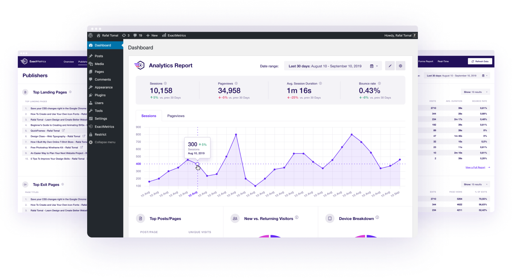The image size is (512, 278).
Task: Collapse the WordPress sidebar menu
Action: pos(105,142)
